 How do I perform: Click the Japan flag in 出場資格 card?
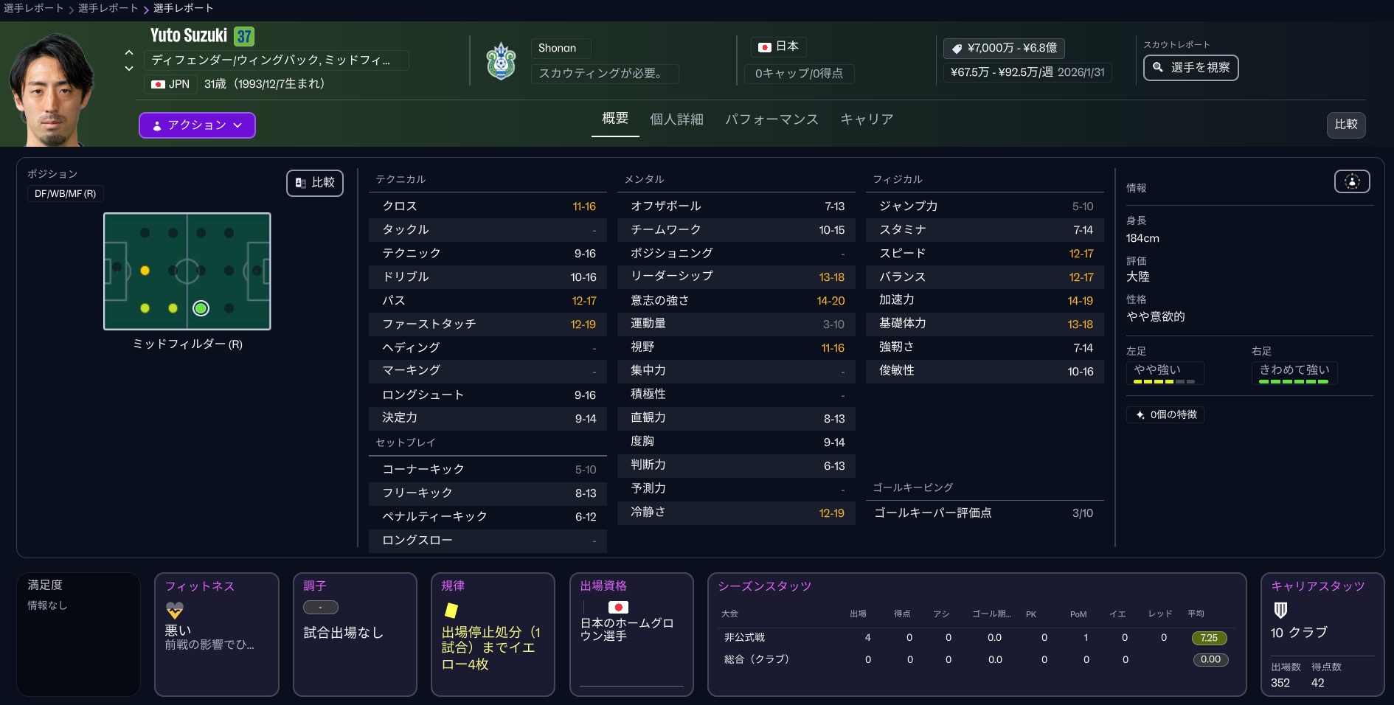617,607
